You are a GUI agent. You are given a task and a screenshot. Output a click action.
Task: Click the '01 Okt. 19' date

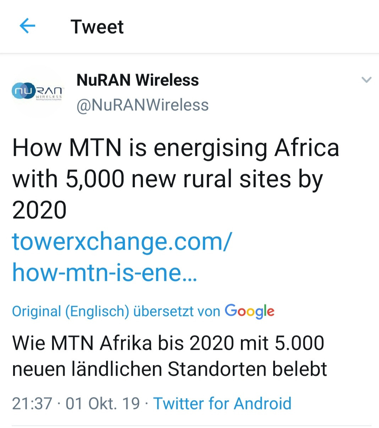tap(103, 403)
